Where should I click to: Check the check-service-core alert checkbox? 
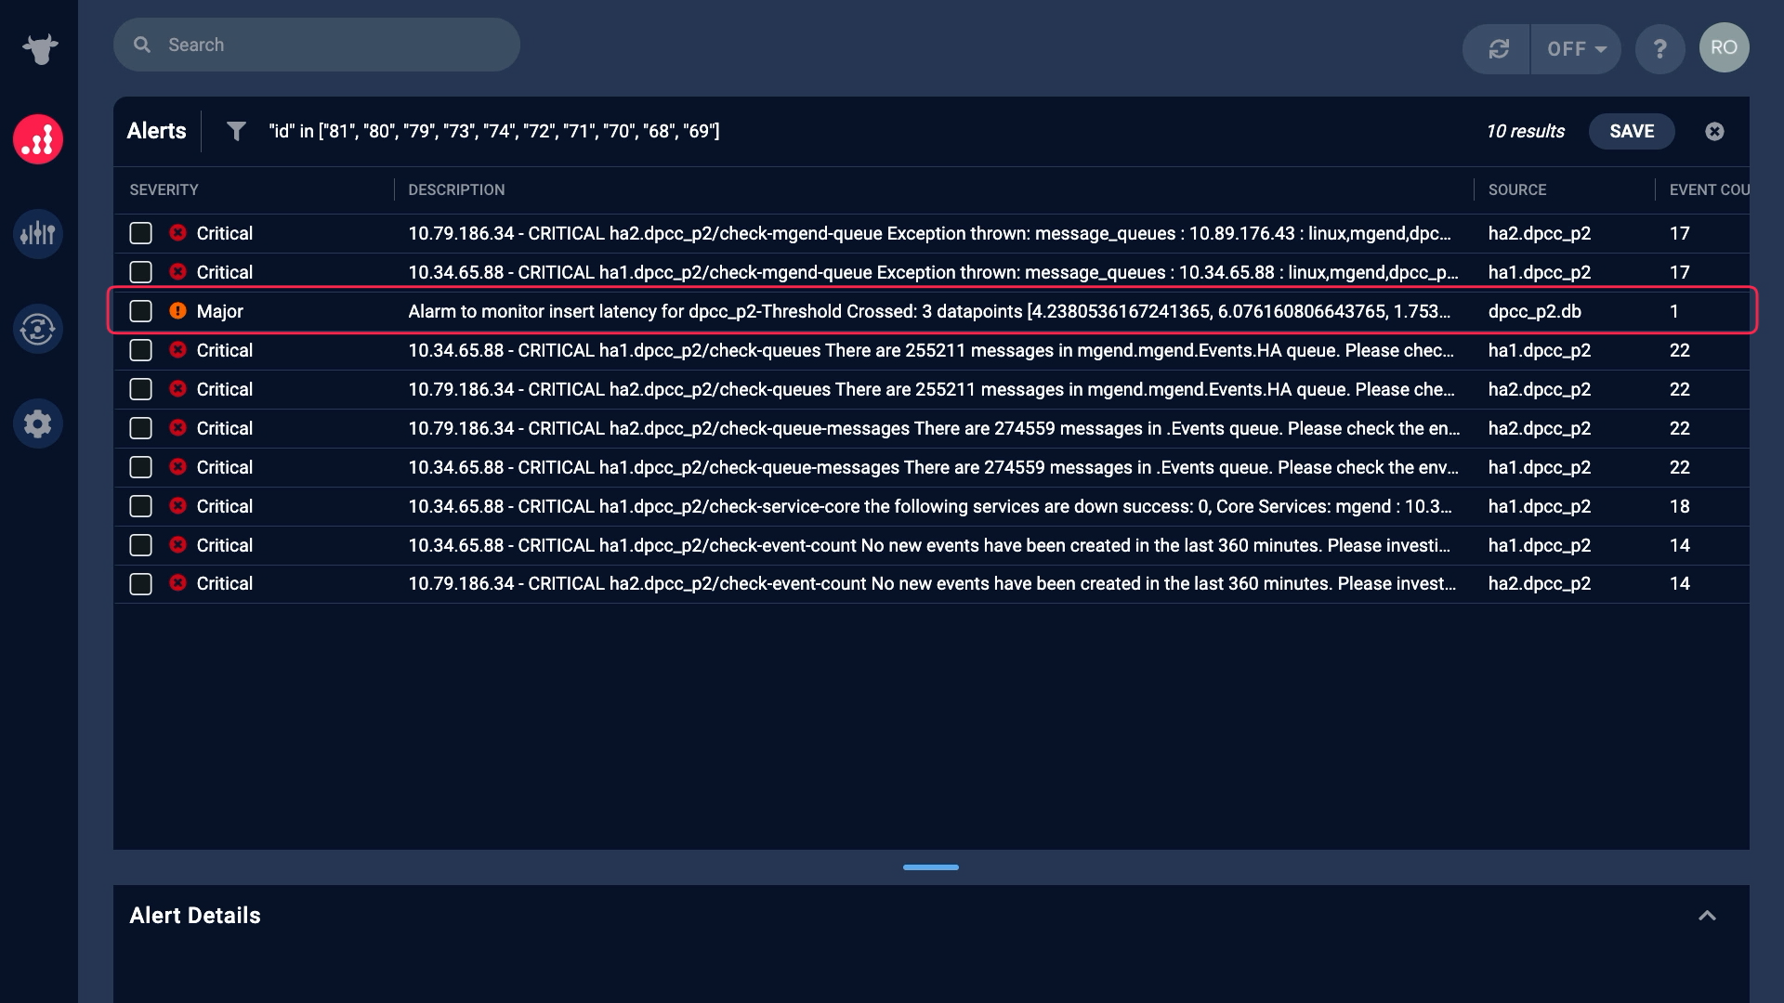pyautogui.click(x=140, y=506)
